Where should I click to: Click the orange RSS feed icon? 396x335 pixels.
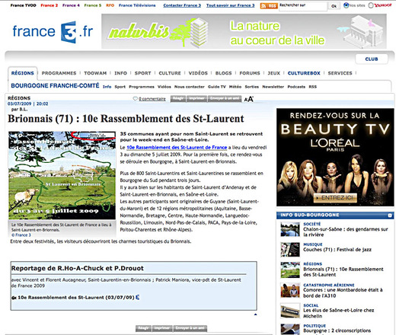tap(269, 5)
